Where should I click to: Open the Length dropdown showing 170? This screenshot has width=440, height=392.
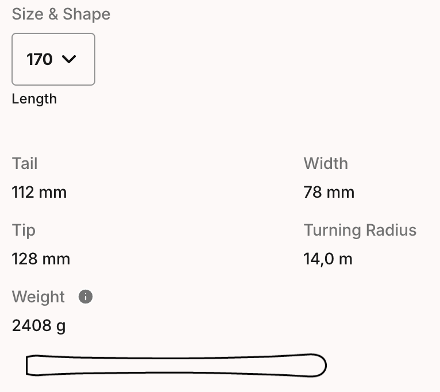click(x=53, y=59)
